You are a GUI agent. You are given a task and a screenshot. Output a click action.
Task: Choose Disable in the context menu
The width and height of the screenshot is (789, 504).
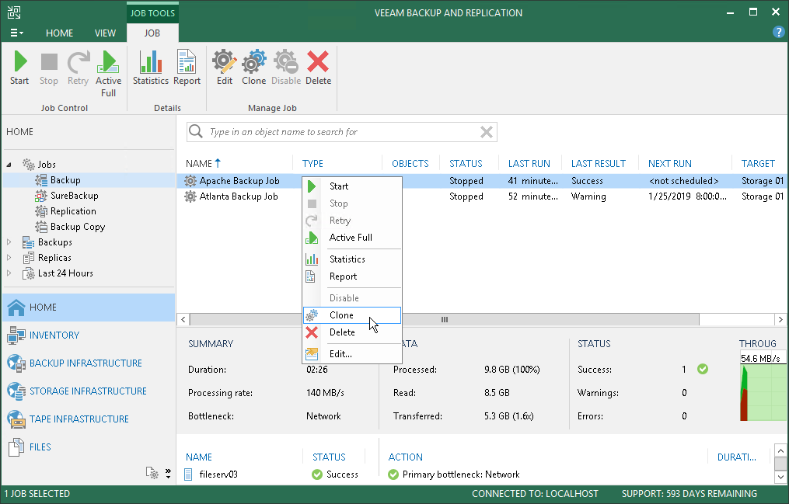(351, 297)
